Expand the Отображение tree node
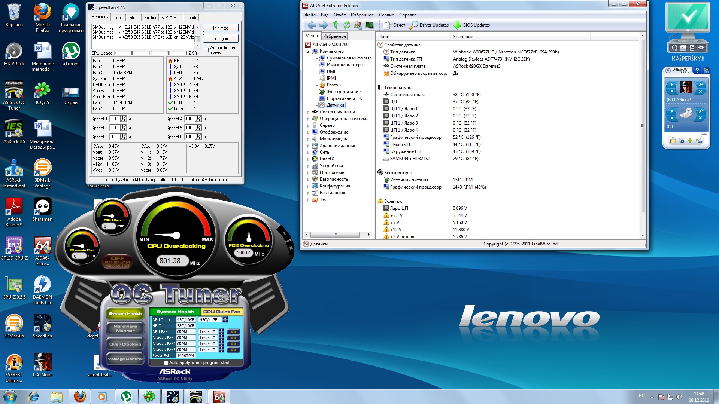Image resolution: width=719 pixels, height=404 pixels. tap(309, 132)
